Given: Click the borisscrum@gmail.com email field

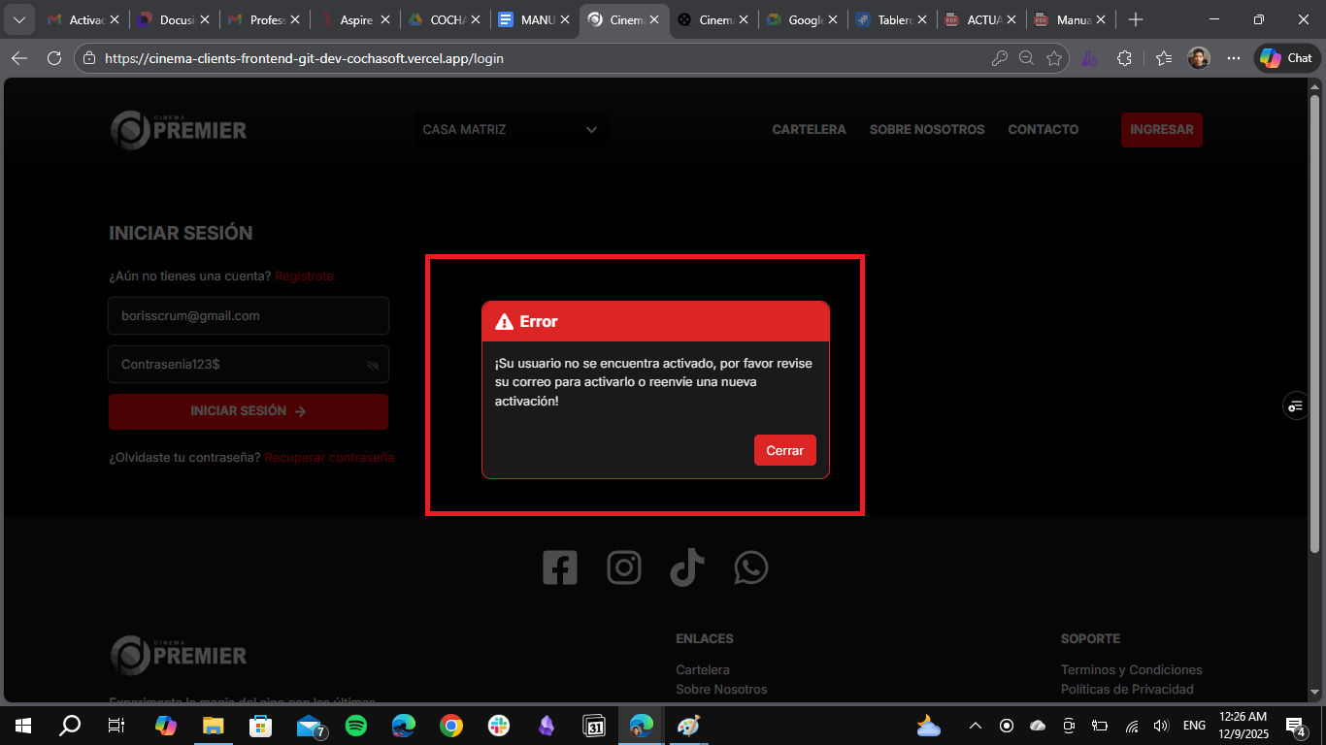Looking at the screenshot, I should click(x=248, y=315).
